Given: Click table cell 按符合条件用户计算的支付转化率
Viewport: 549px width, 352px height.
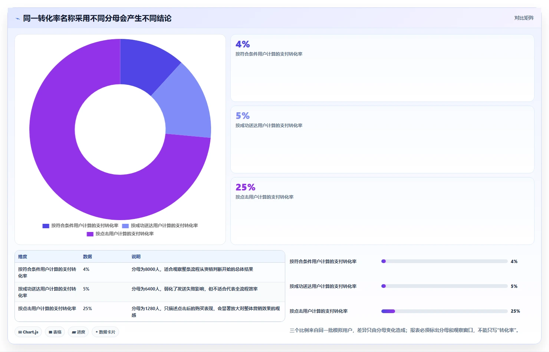Looking at the screenshot, I should coord(47,273).
